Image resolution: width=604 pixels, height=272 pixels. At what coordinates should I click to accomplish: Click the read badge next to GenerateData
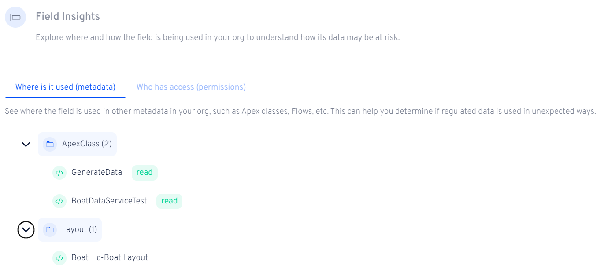145,173
